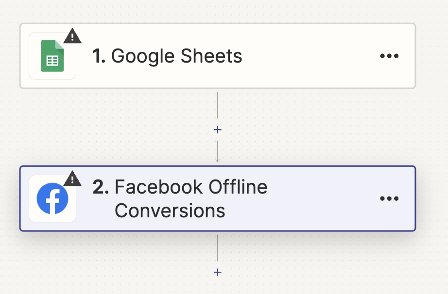Click the arrowhead pointing into step 2
Viewport: 448px width, 294px height.
click(x=217, y=161)
